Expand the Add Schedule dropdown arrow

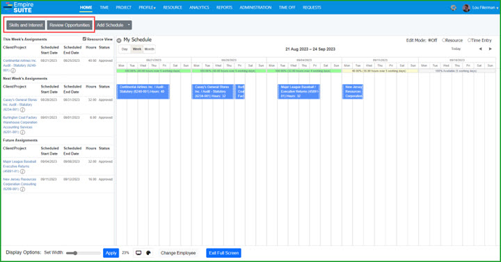tap(129, 25)
